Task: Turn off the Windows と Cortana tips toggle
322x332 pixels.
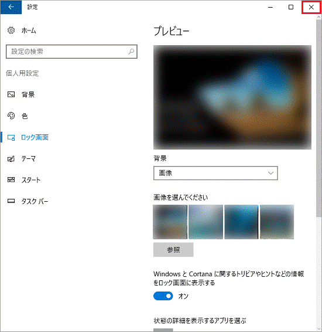Action: pos(163,296)
